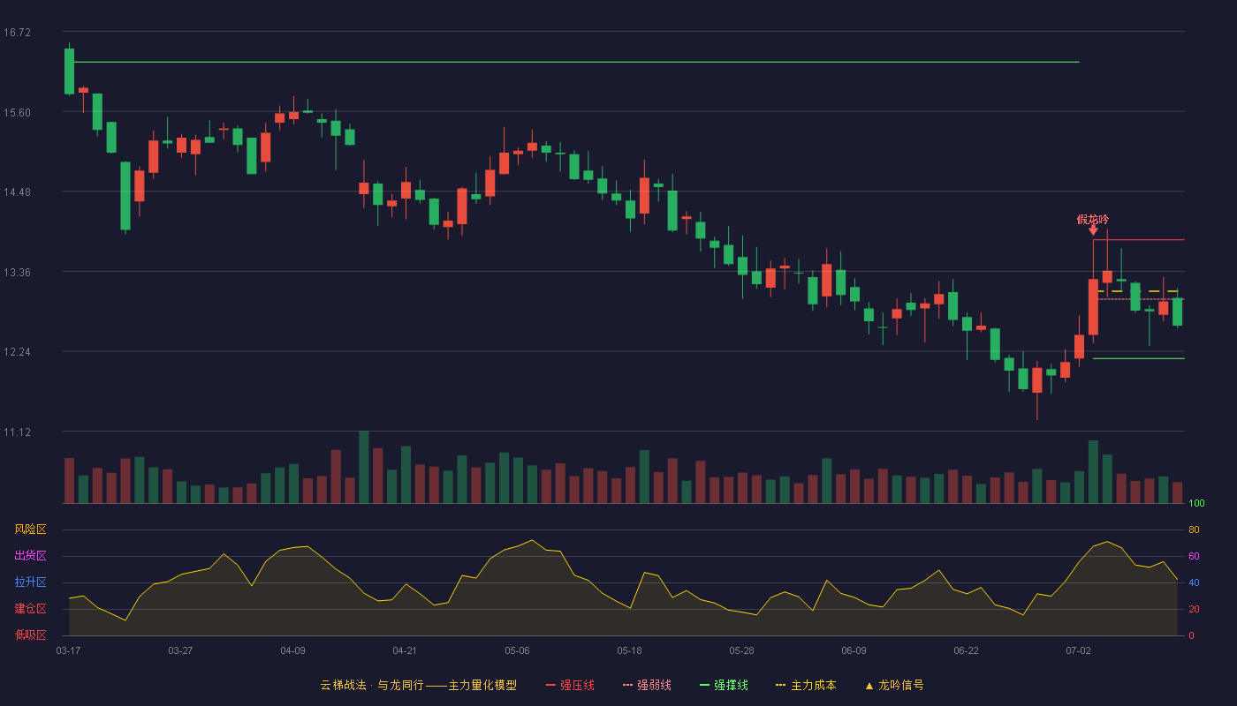
Task: Select the 拉升区 zone label
Action: point(30,582)
